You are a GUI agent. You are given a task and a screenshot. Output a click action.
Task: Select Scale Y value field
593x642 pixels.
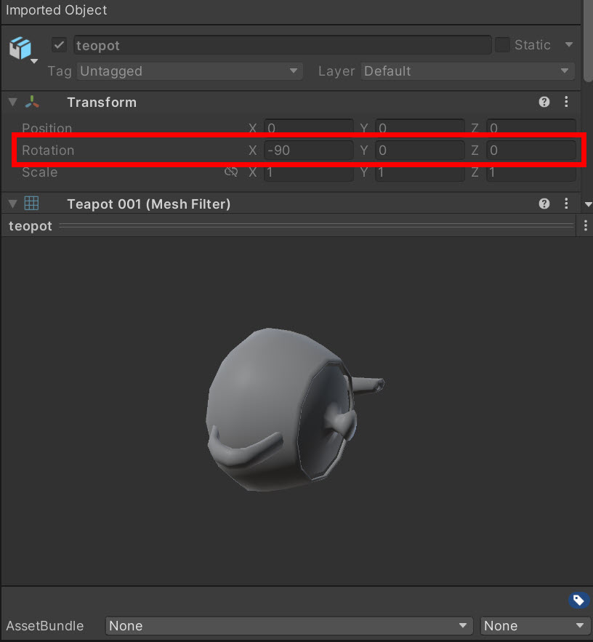click(x=420, y=173)
